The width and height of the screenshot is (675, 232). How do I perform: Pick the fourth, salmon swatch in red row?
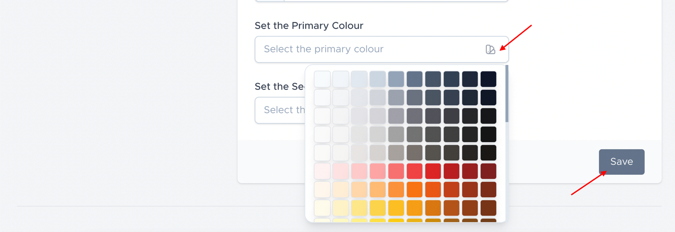point(377,171)
